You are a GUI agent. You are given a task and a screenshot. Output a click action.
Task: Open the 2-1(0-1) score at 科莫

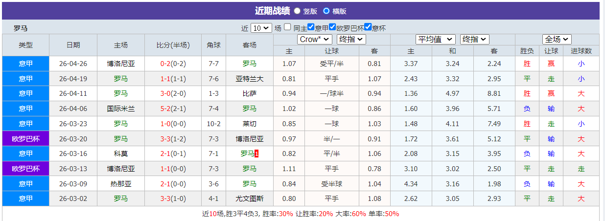pyautogui.click(x=173, y=154)
